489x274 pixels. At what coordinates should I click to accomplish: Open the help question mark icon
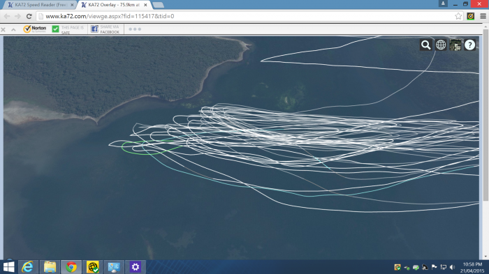point(469,45)
